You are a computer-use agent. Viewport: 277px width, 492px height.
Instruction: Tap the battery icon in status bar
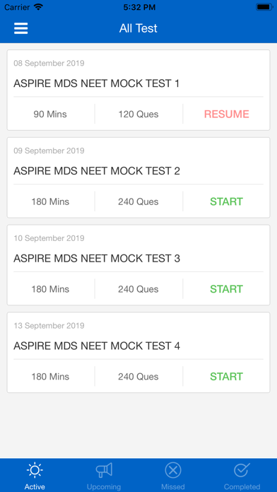coord(264,7)
